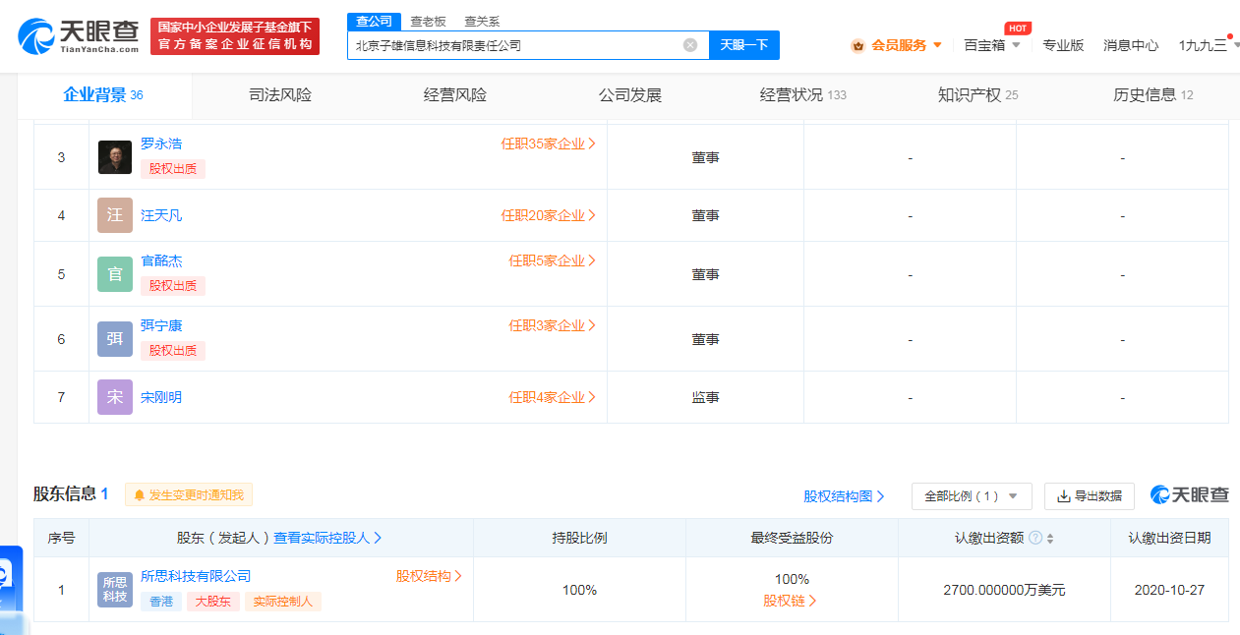Screen dimensions: 1240x635
Task: Click the 天眼一下 search button
Action: [744, 45]
